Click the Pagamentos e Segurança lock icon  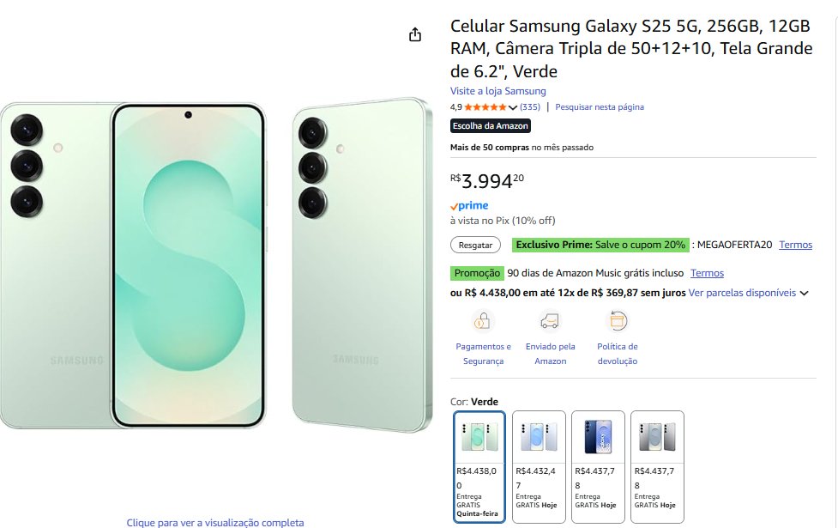tap(483, 322)
